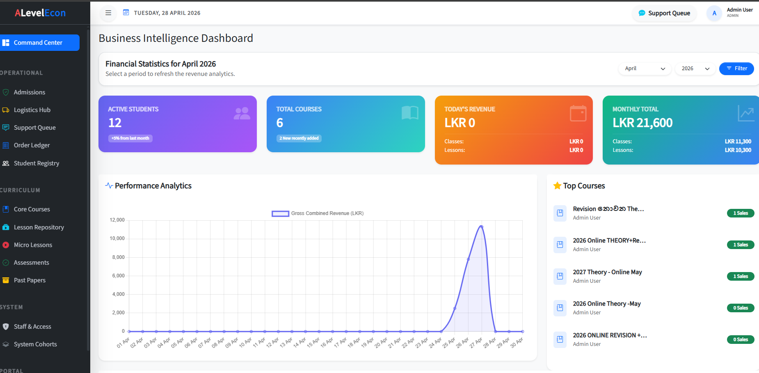
Task: Open Student Registry
Action: [x=37, y=163]
